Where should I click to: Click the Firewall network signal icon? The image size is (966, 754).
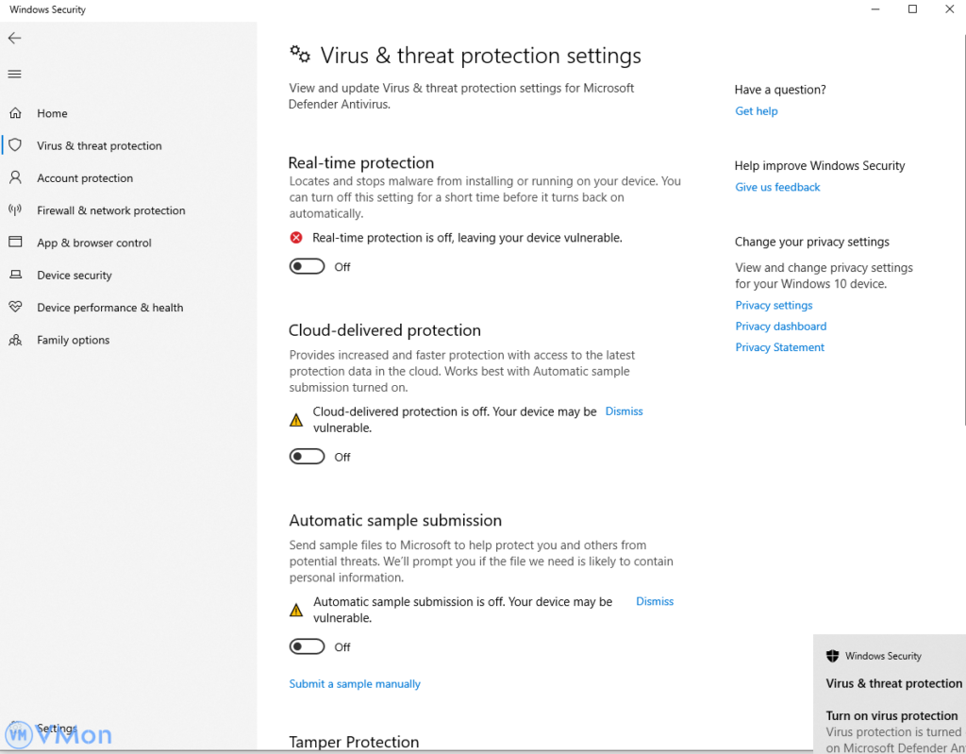[x=15, y=210]
